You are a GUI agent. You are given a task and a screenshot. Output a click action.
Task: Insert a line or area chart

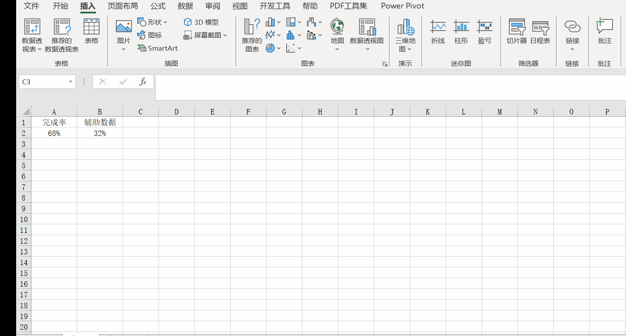[x=270, y=35]
